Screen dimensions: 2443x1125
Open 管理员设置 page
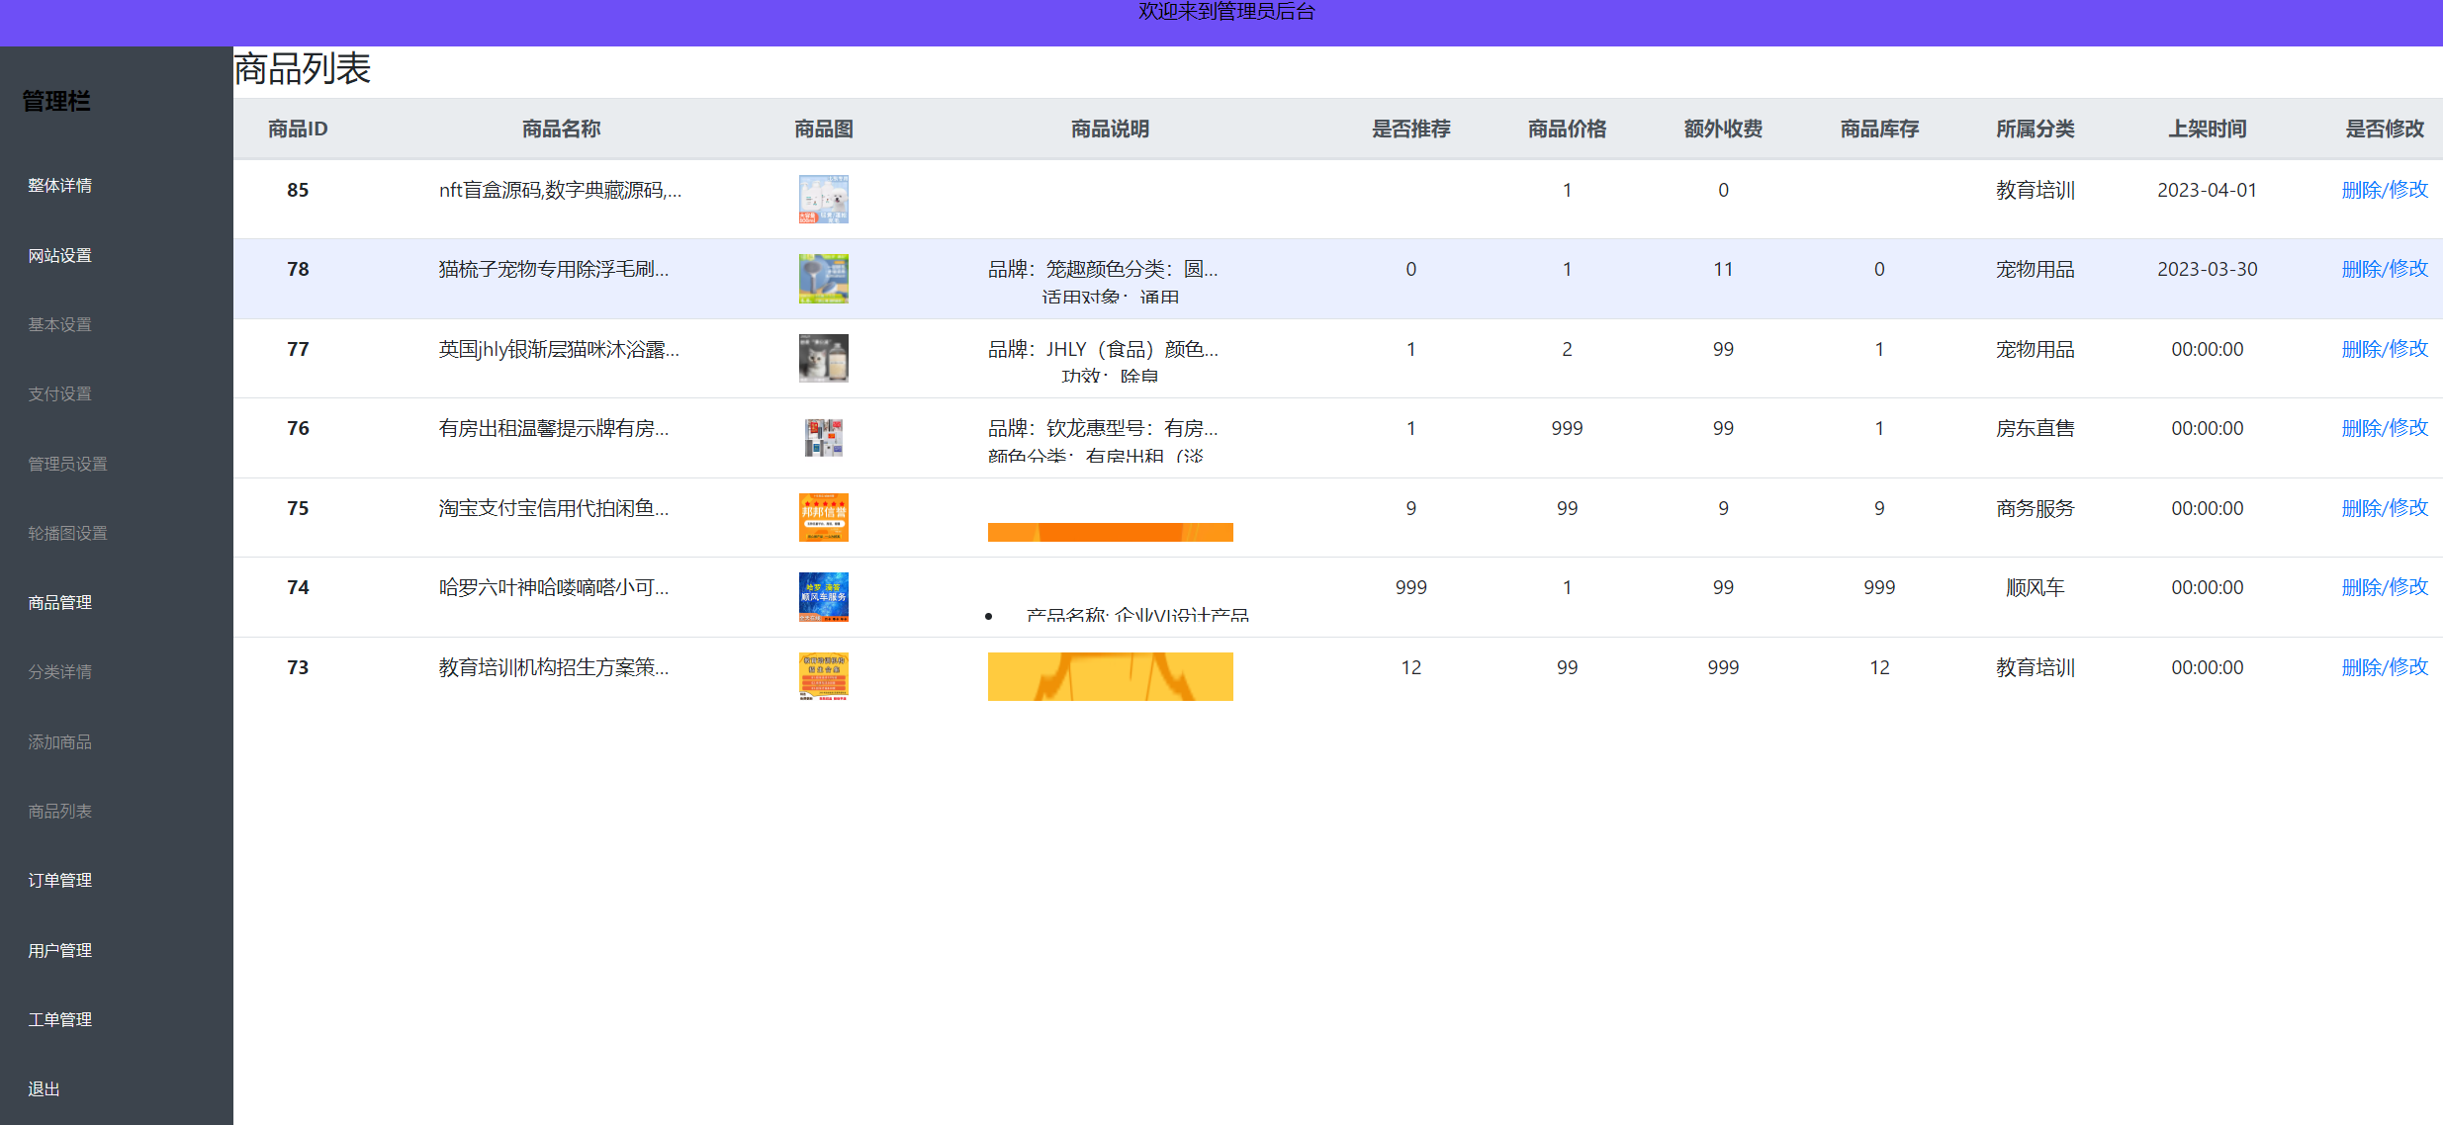coord(66,463)
